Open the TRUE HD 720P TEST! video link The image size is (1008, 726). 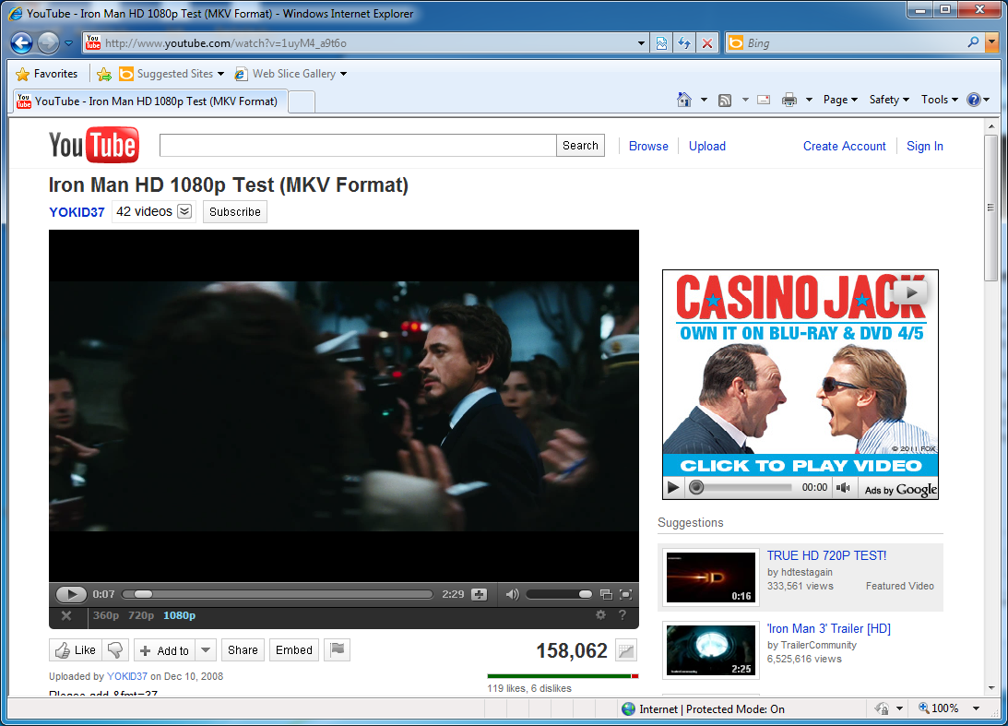coord(826,555)
